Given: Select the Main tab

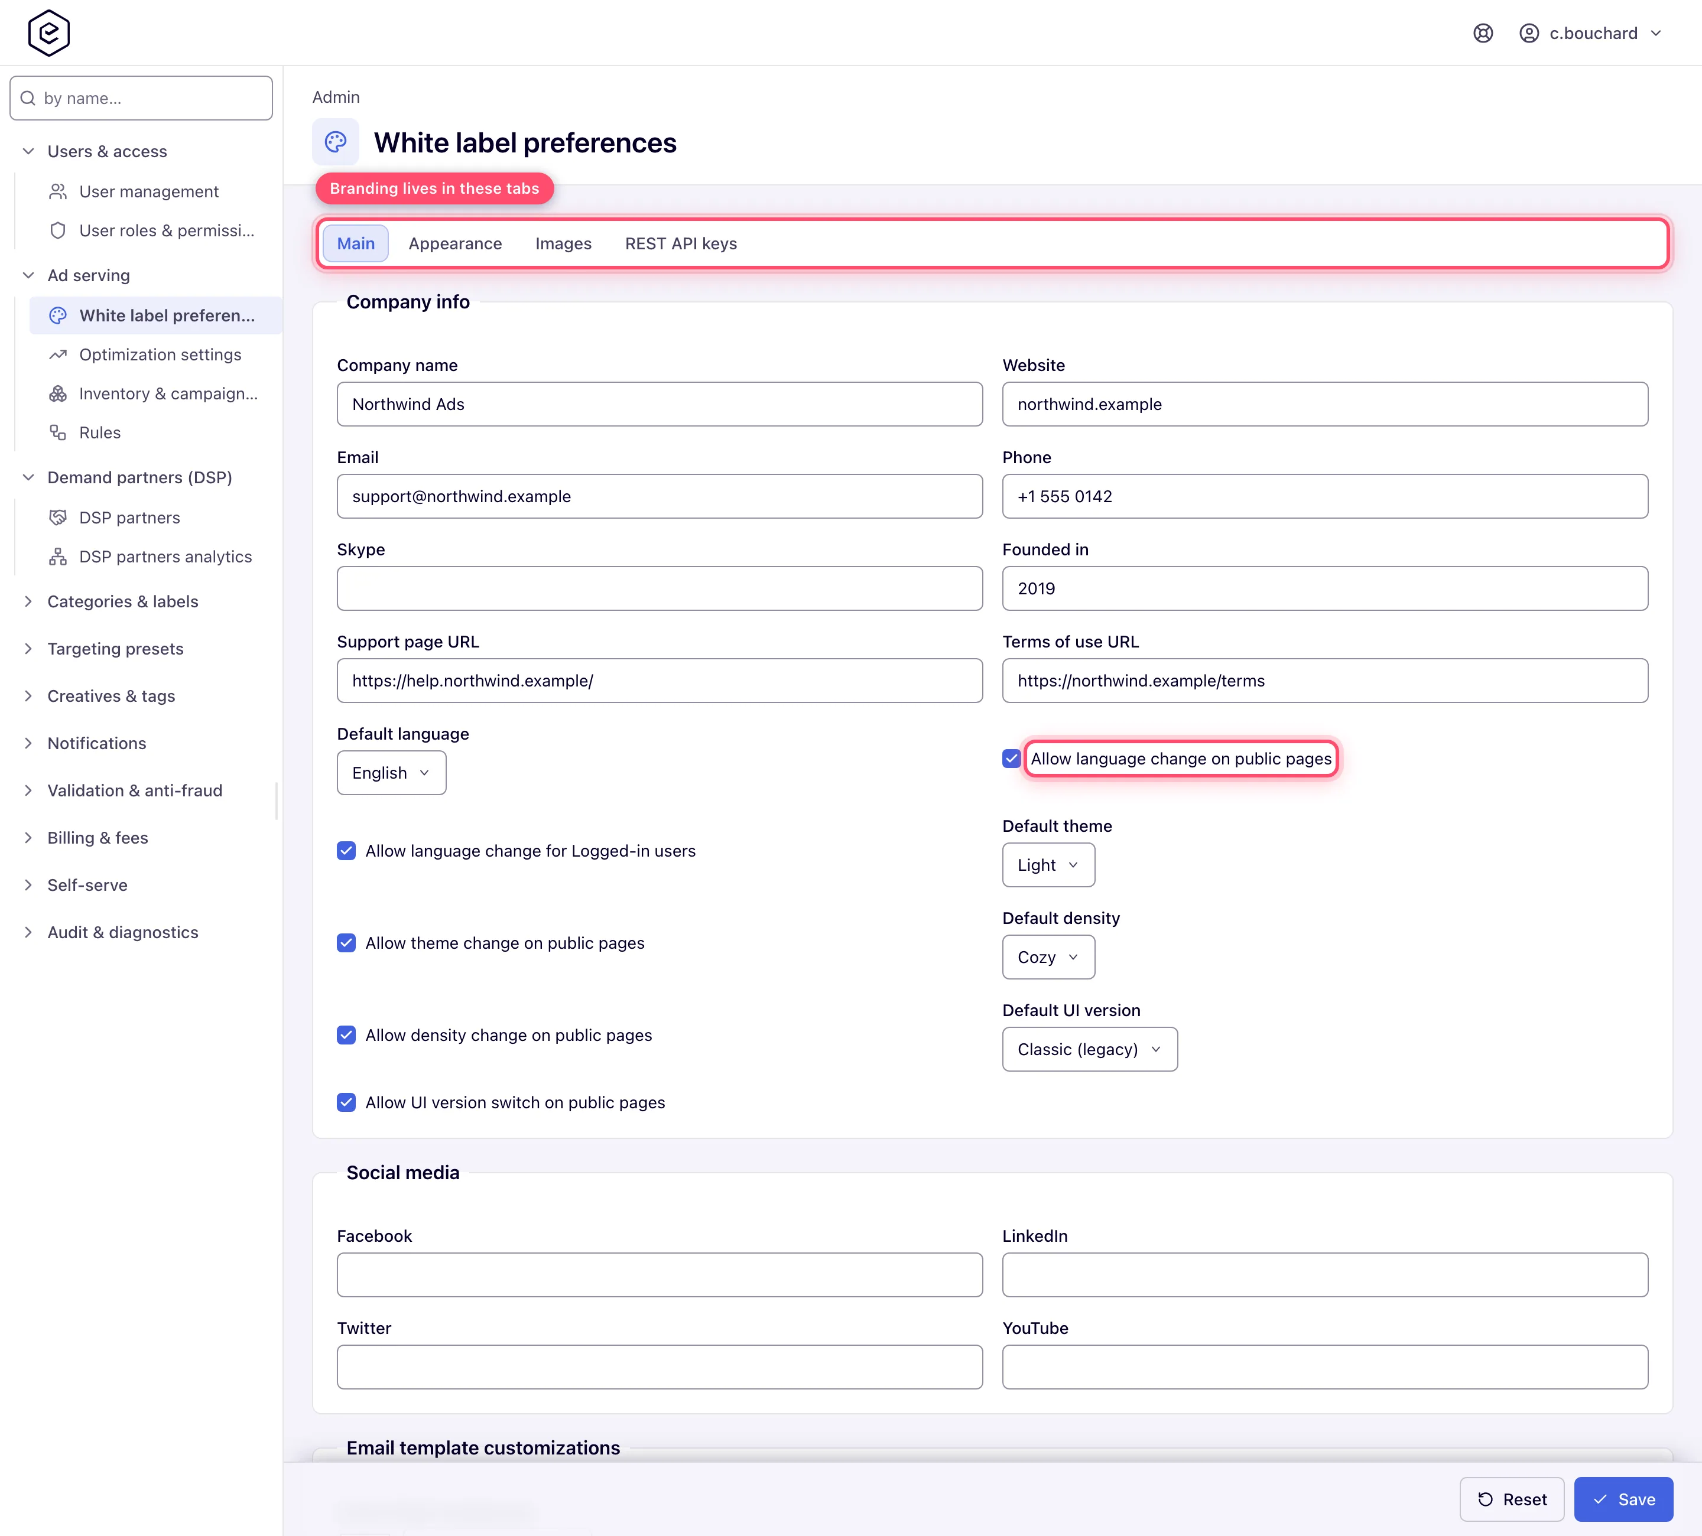Looking at the screenshot, I should click(x=355, y=244).
